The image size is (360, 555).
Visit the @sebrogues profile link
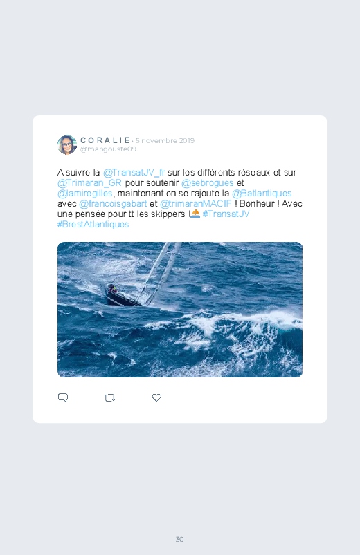click(x=208, y=183)
